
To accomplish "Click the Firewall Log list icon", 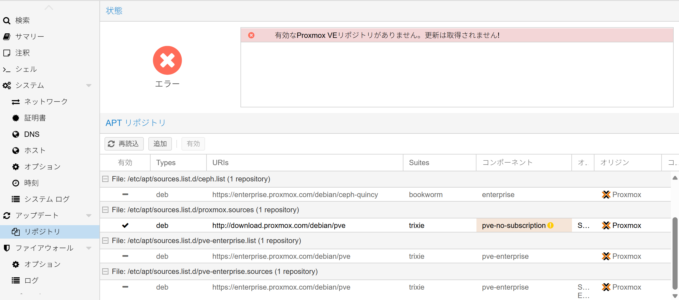I will (16, 281).
